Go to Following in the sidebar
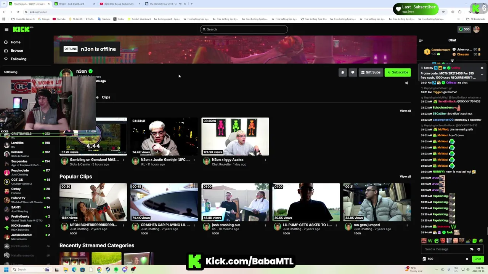The width and height of the screenshot is (488, 274). tap(15, 59)
